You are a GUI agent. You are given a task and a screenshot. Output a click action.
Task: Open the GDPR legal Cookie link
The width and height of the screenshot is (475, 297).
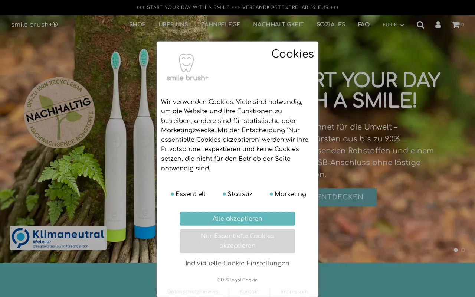tap(237, 280)
